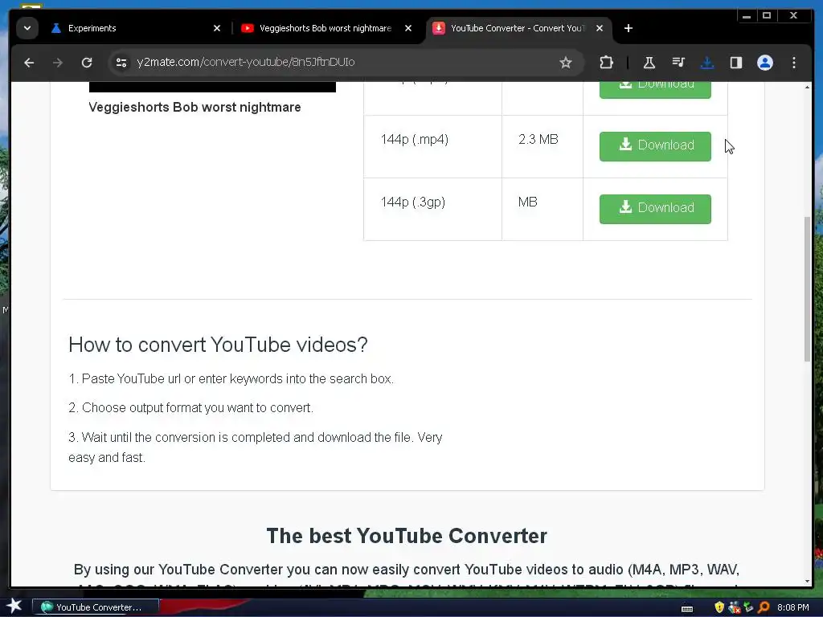Screen dimensions: 823x617
Task: Reload the y2mate page
Action: [x=87, y=63]
